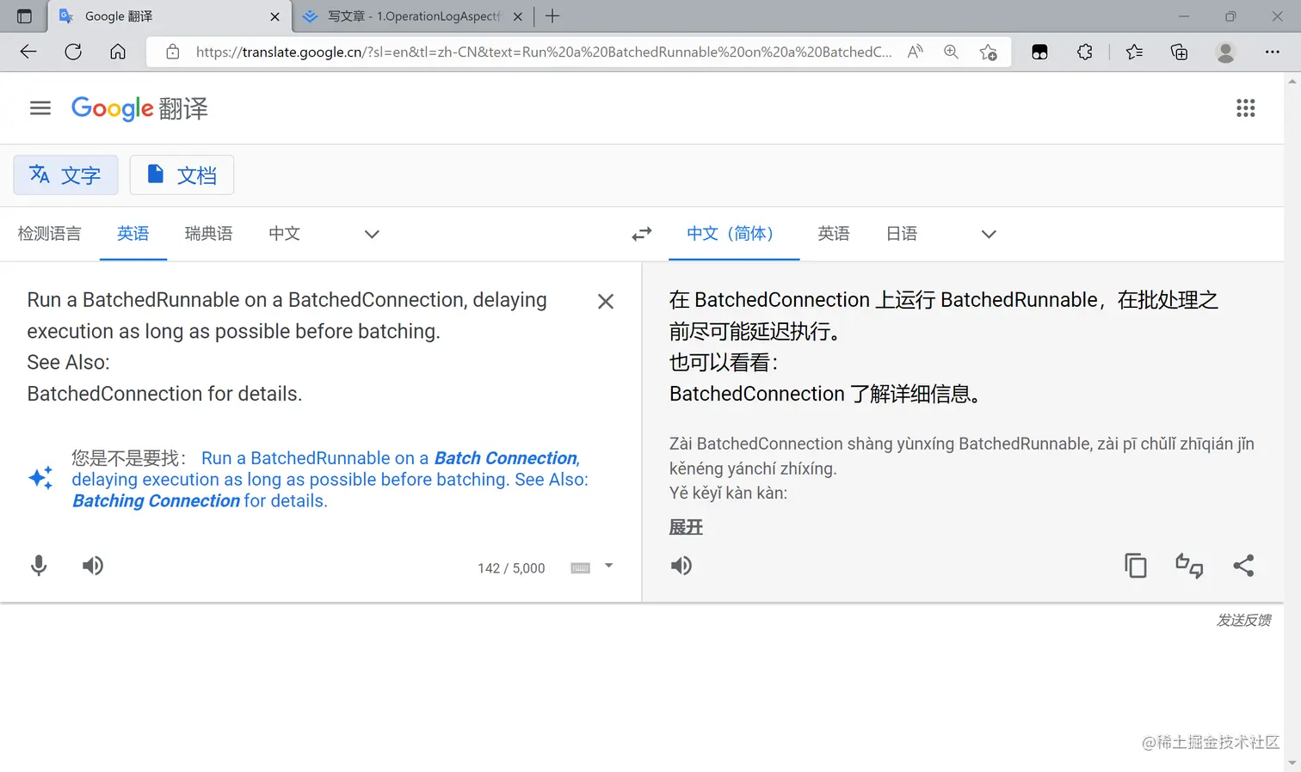This screenshot has height=772, width=1301.
Task: Open the virtual keyboard input tool
Action: [x=581, y=567]
